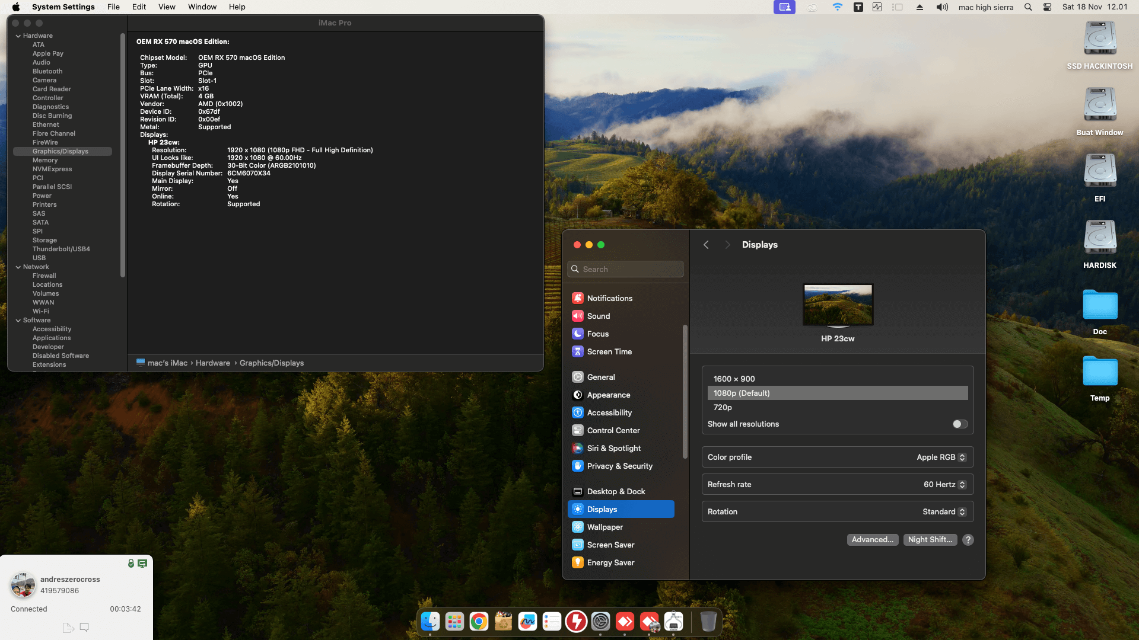Open the Color profile Apple RGB dropdown
This screenshot has width=1139, height=640.
[941, 457]
